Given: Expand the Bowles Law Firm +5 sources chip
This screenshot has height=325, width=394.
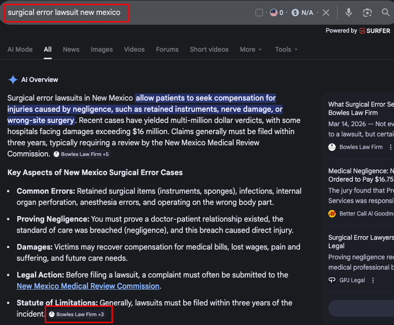Looking at the screenshot, I should click(x=82, y=154).
